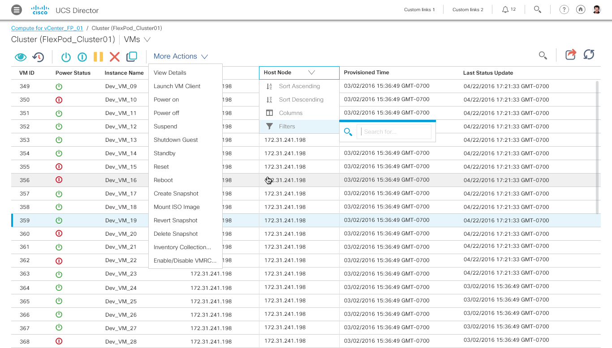Select Enable/Disable VMRC menu item
The height and width of the screenshot is (348, 612).
point(185,260)
